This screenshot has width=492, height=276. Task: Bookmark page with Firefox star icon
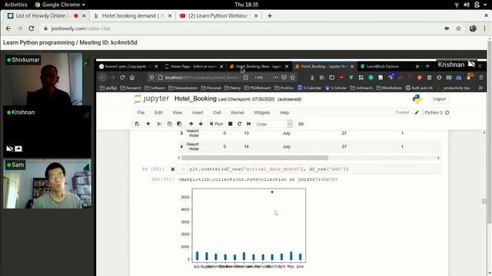293,77
